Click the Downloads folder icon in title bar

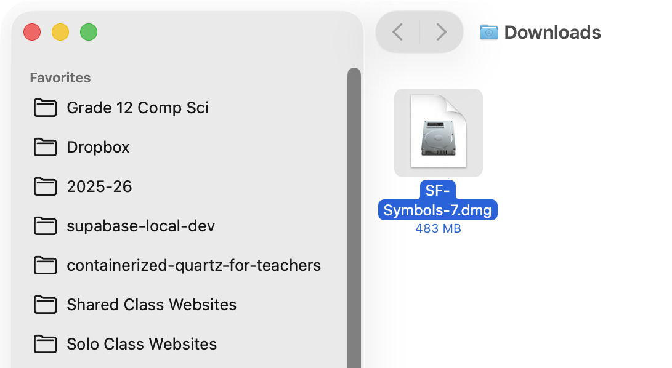pos(488,32)
